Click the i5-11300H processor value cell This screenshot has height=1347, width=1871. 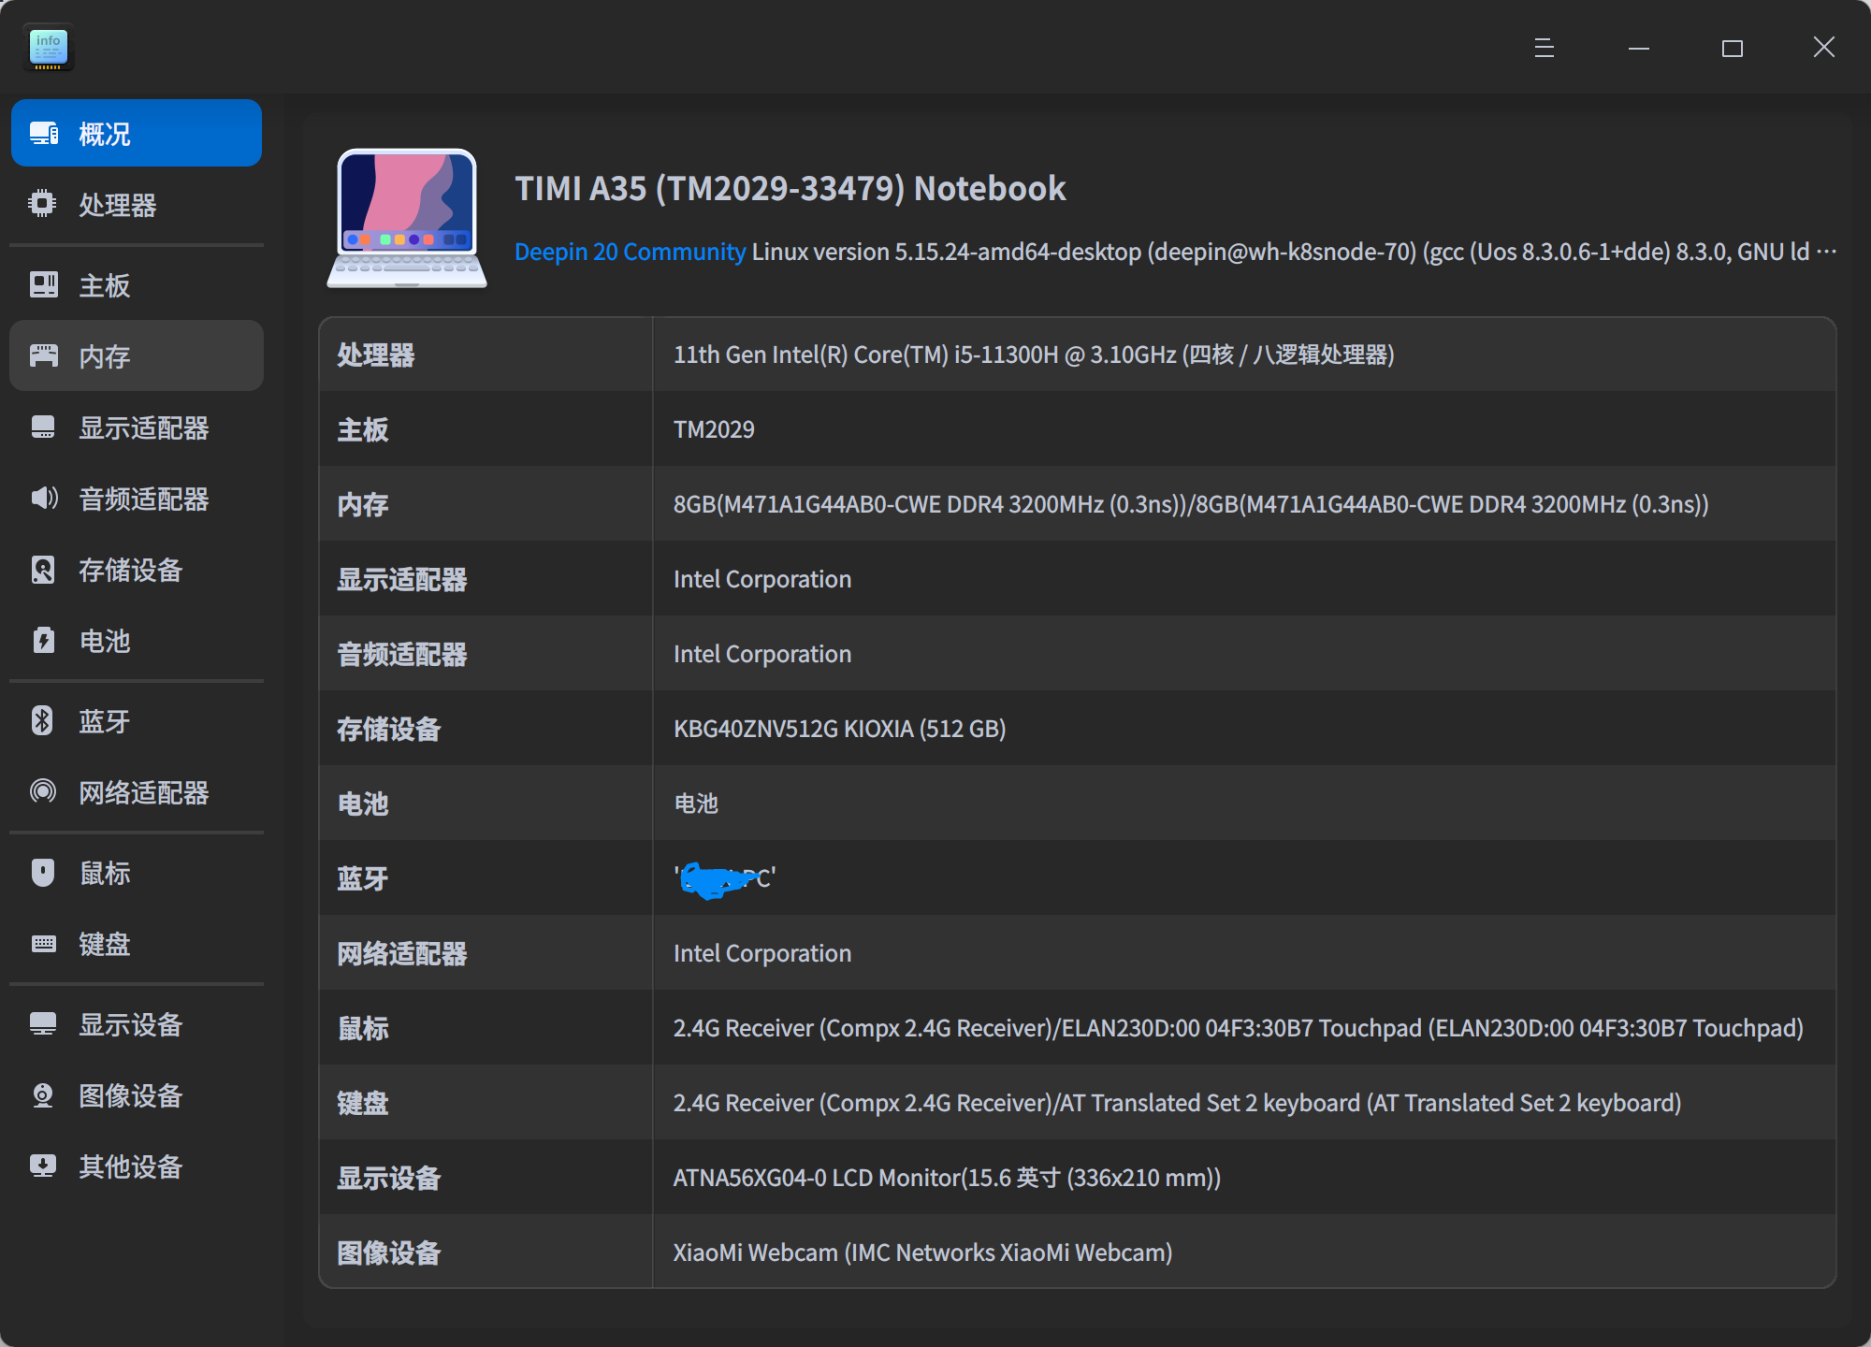[x=1034, y=355]
